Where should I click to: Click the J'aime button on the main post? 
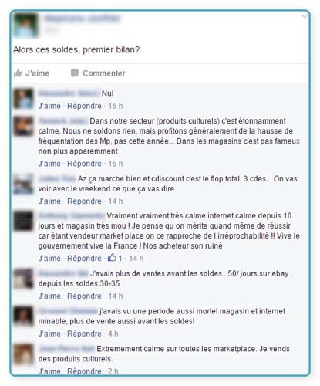tap(32, 73)
